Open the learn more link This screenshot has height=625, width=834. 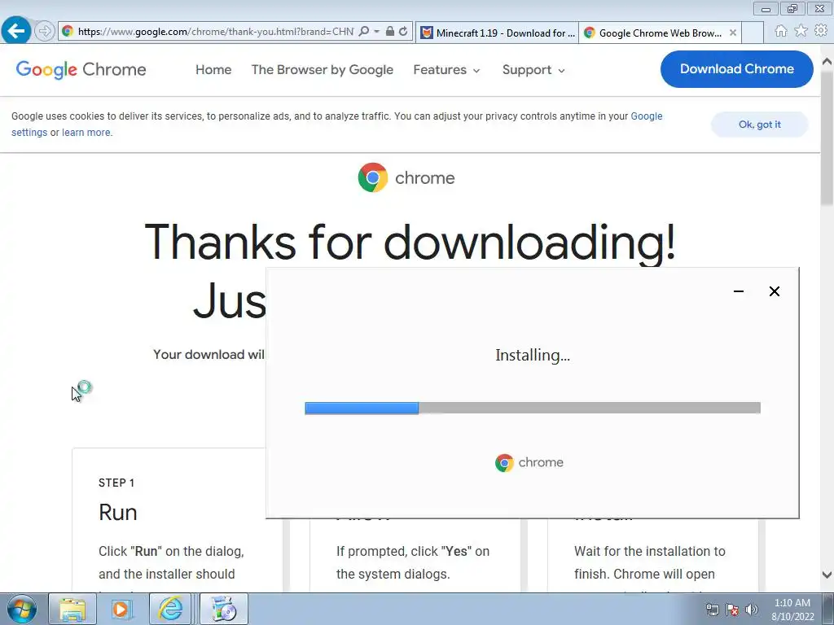coord(86,133)
